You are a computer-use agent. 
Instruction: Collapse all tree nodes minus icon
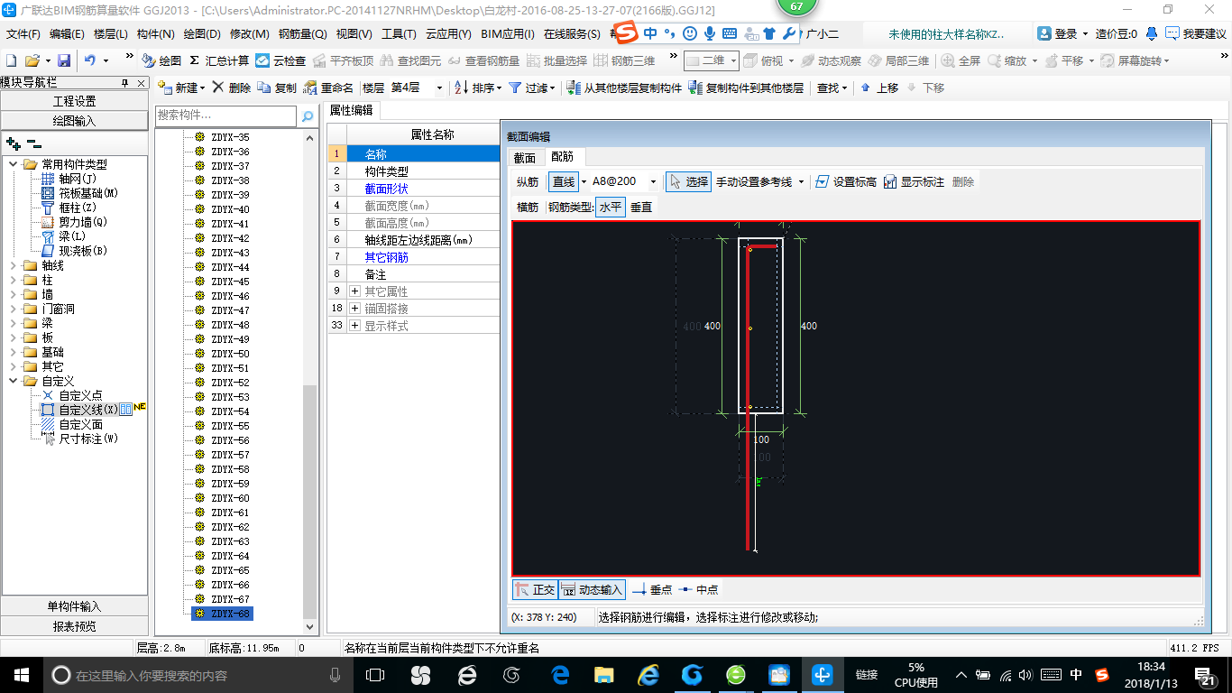33,143
